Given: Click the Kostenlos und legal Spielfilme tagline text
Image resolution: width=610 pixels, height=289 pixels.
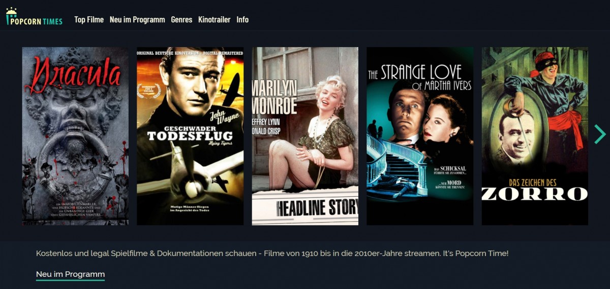Looking at the screenshot, I should (x=272, y=253).
